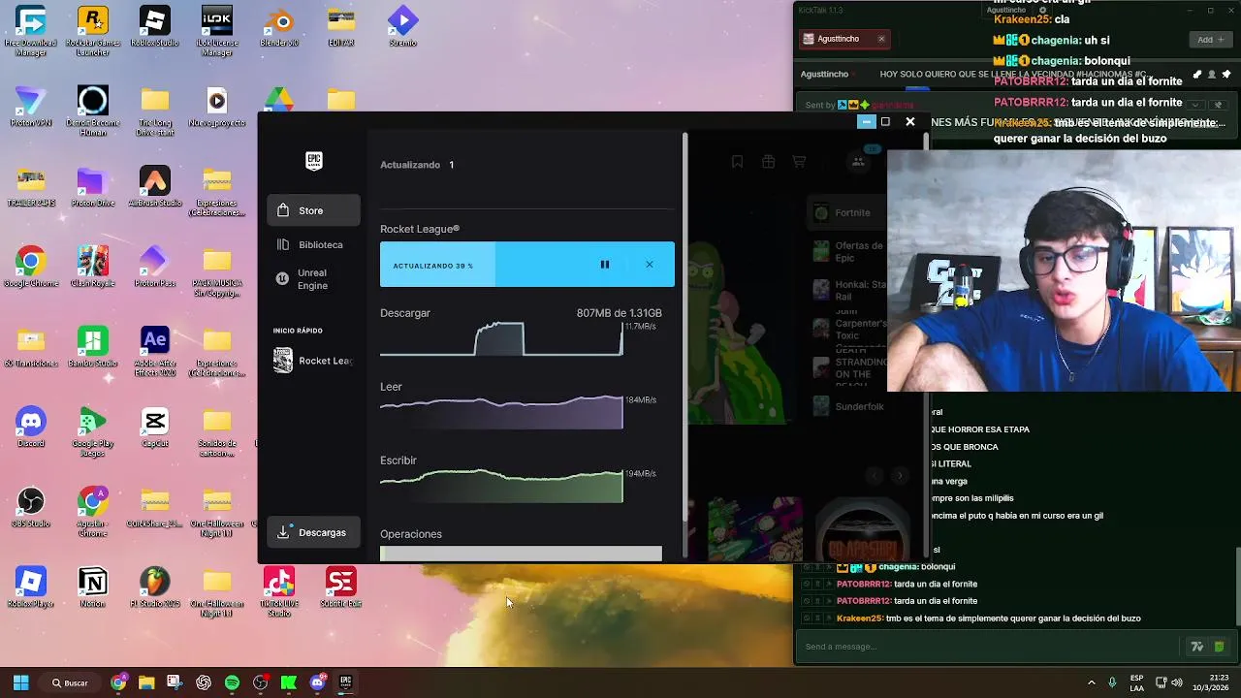The width and height of the screenshot is (1241, 698).
Task: Collapse the pinned message chevron in KickTalk
Action: (1195, 104)
